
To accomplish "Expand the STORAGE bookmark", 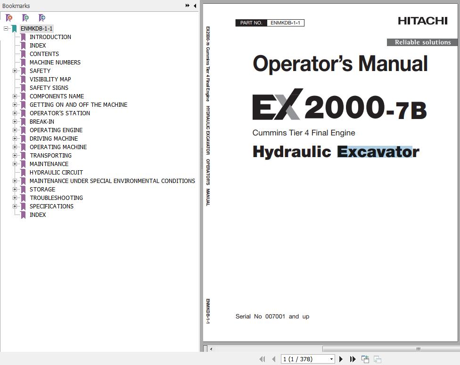I will [x=15, y=190].
